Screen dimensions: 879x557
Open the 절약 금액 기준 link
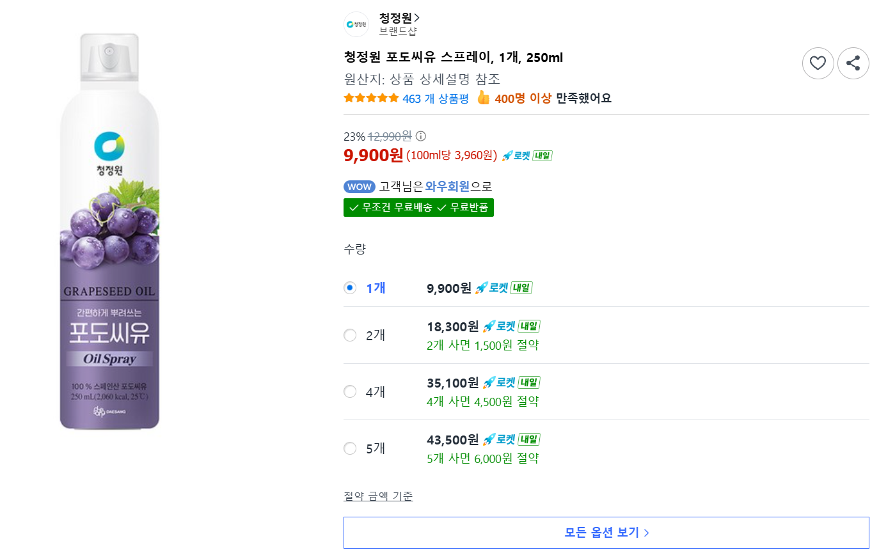tap(378, 496)
